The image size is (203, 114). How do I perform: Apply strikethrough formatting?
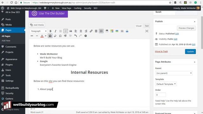coord(32,36)
